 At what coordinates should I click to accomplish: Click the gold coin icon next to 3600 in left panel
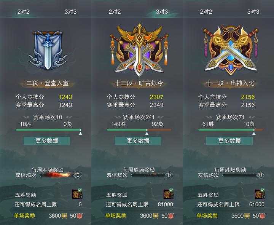click(64, 216)
